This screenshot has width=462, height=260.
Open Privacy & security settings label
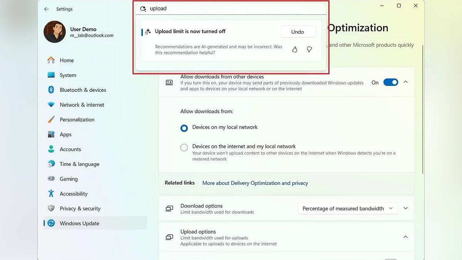[80, 208]
